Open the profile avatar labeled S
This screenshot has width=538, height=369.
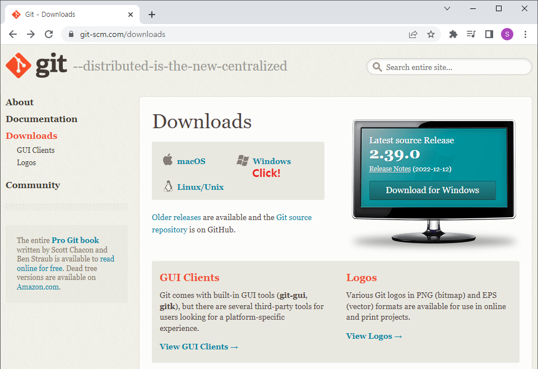click(507, 34)
